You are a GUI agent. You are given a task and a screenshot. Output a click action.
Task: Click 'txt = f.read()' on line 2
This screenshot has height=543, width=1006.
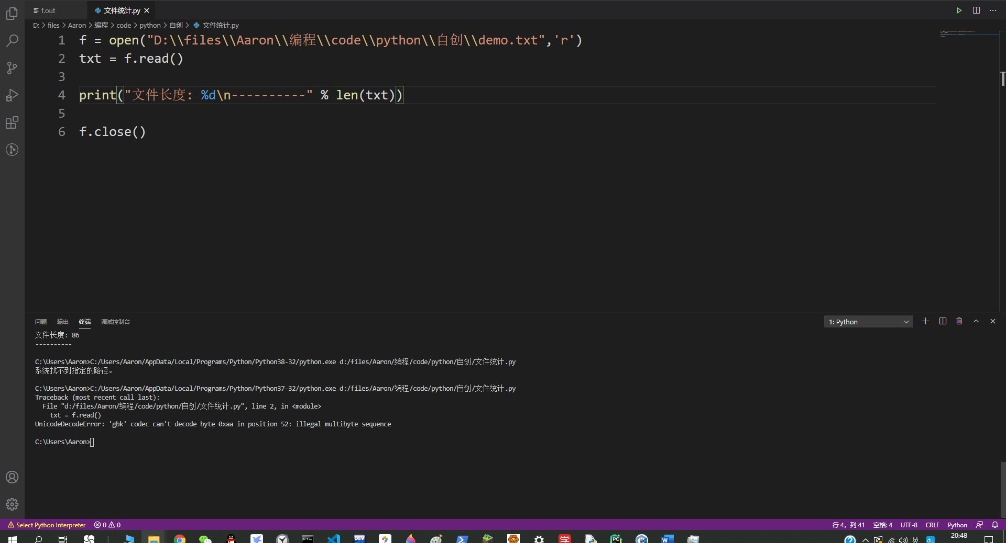[x=131, y=58]
